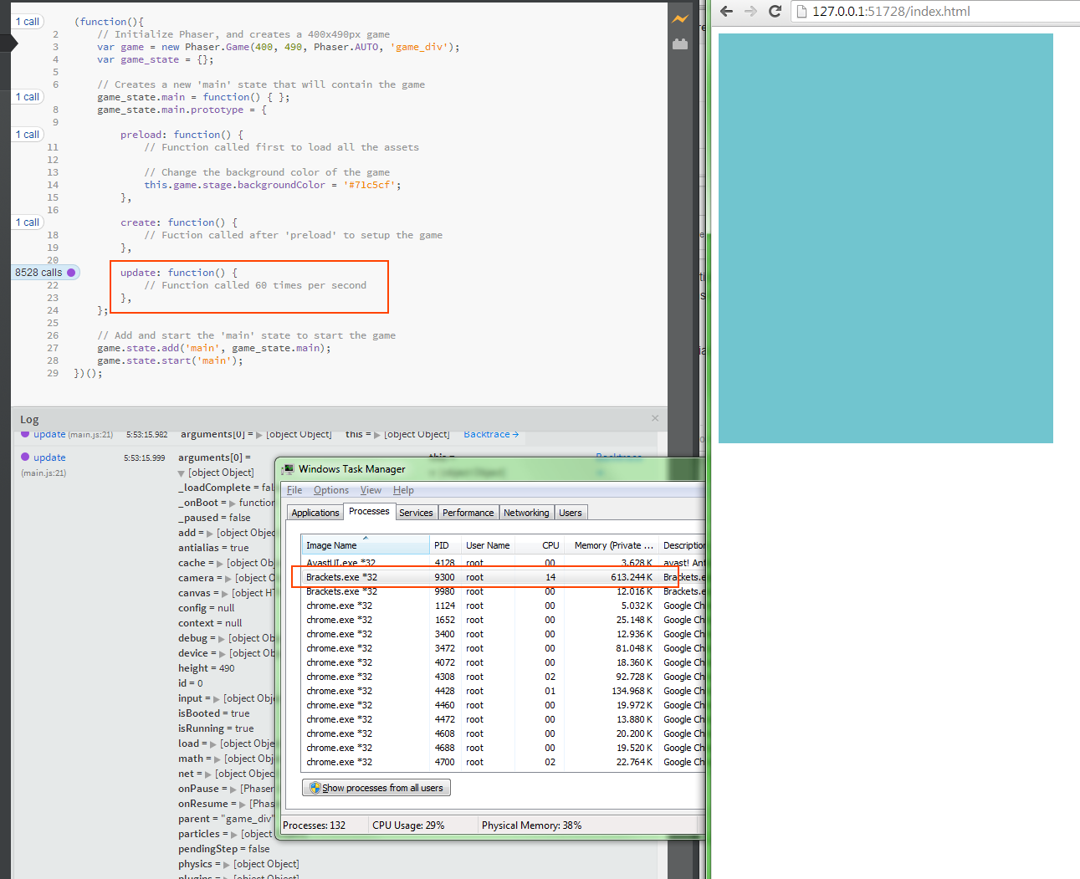Open the Help menu in Task Manager

click(x=403, y=490)
